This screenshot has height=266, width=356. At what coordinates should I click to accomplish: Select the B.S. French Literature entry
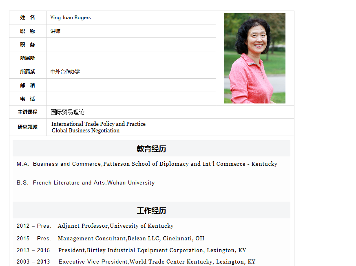[x=86, y=182]
